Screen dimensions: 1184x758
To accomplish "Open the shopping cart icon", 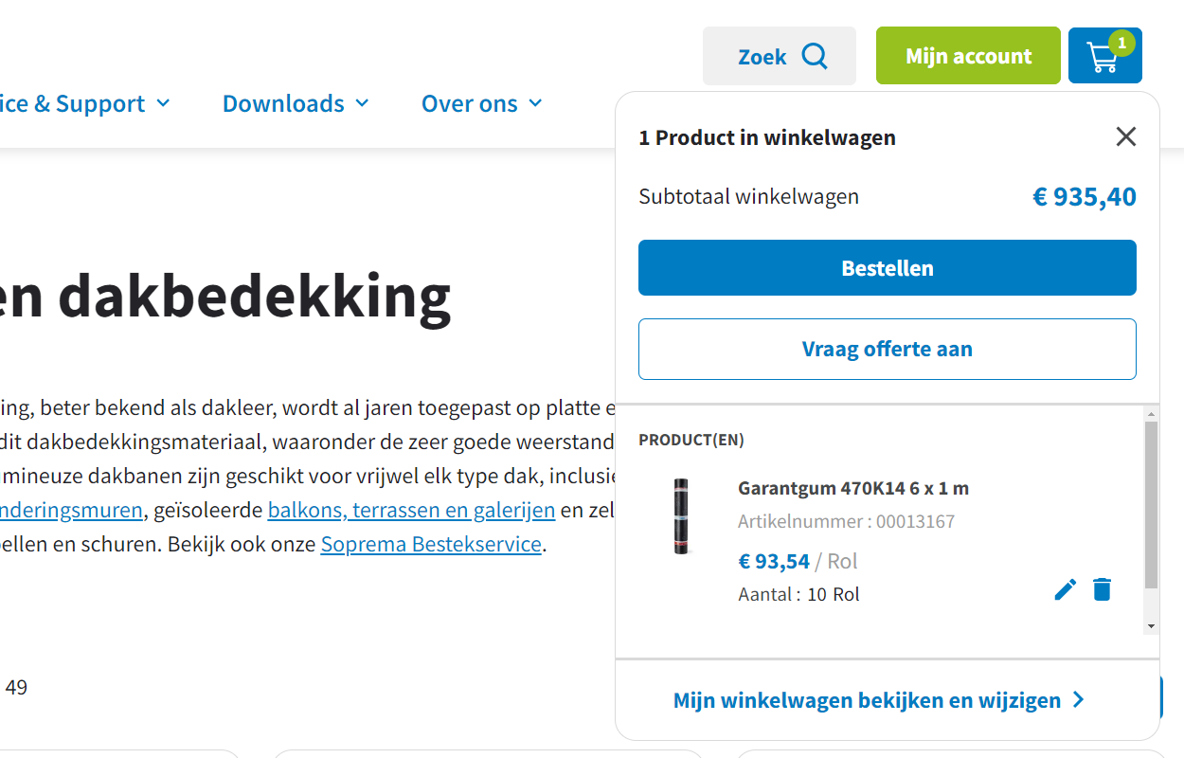I will pyautogui.click(x=1104, y=56).
